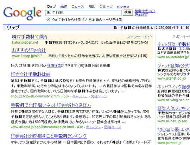Switch to the 地図 tab
Screen dimensions: 190x145
click(x=92, y=6)
